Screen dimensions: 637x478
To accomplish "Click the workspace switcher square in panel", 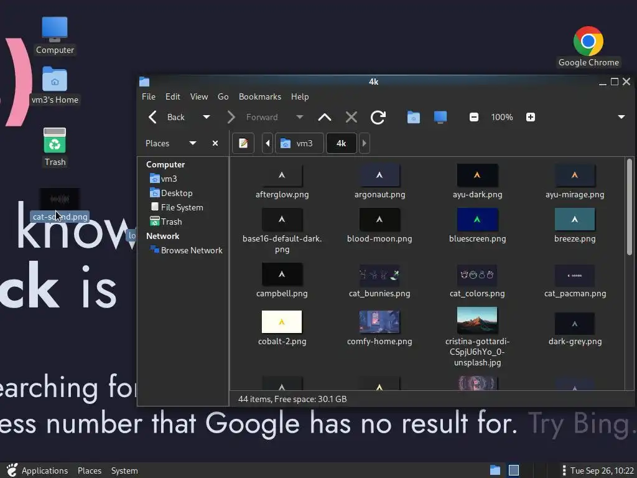I will [x=514, y=471].
